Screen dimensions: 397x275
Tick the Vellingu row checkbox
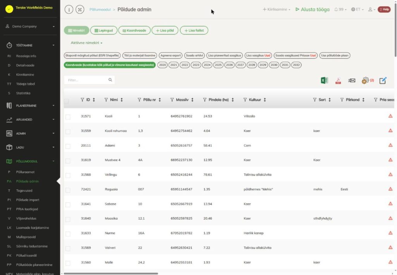[68, 175]
